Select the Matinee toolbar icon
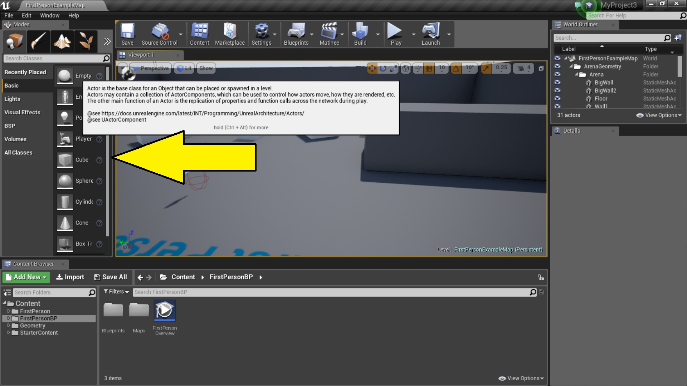This screenshot has height=386, width=687. point(328,35)
